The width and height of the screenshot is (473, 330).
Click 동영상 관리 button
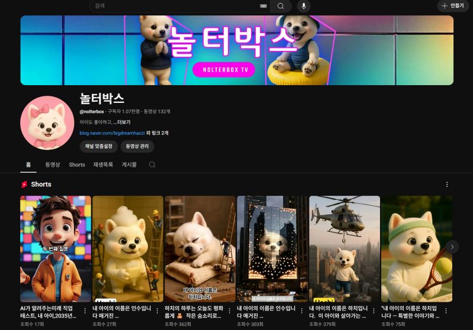click(x=137, y=146)
